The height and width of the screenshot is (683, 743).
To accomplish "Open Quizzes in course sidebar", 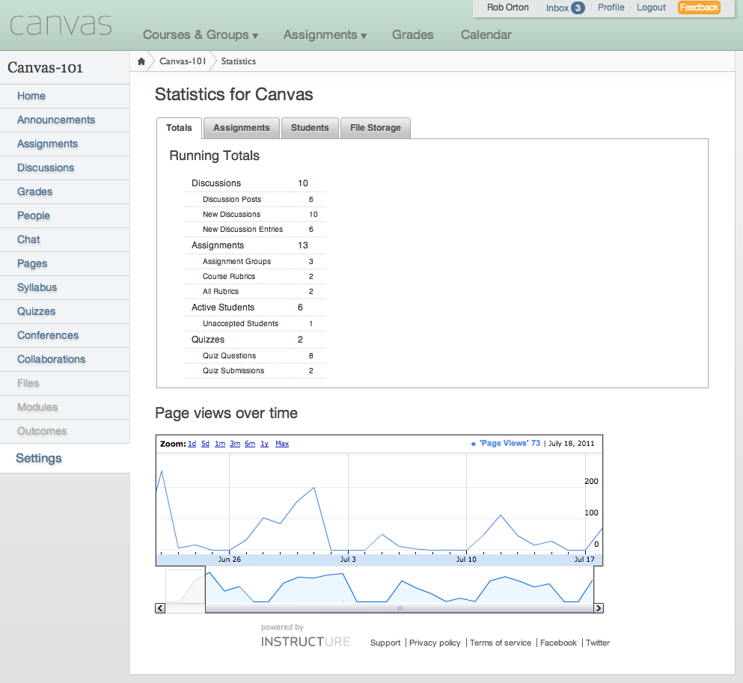I will [65, 312].
